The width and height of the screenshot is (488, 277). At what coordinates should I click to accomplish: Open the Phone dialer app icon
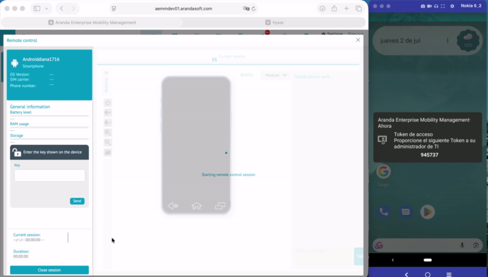click(x=384, y=212)
